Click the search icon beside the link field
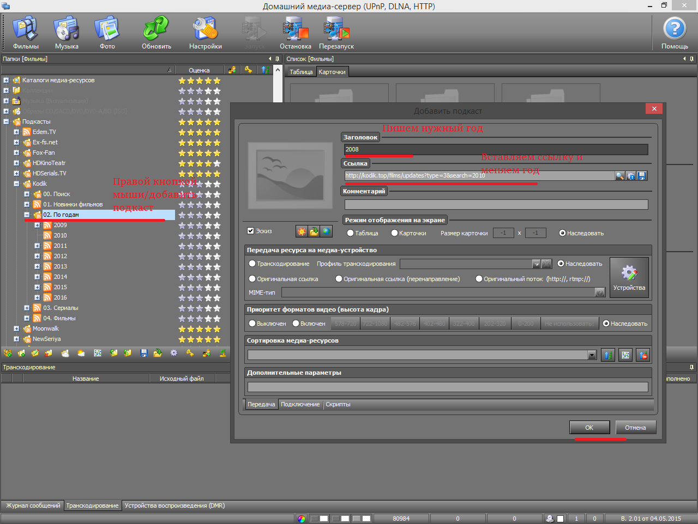This screenshot has height=524, width=698. click(x=620, y=176)
